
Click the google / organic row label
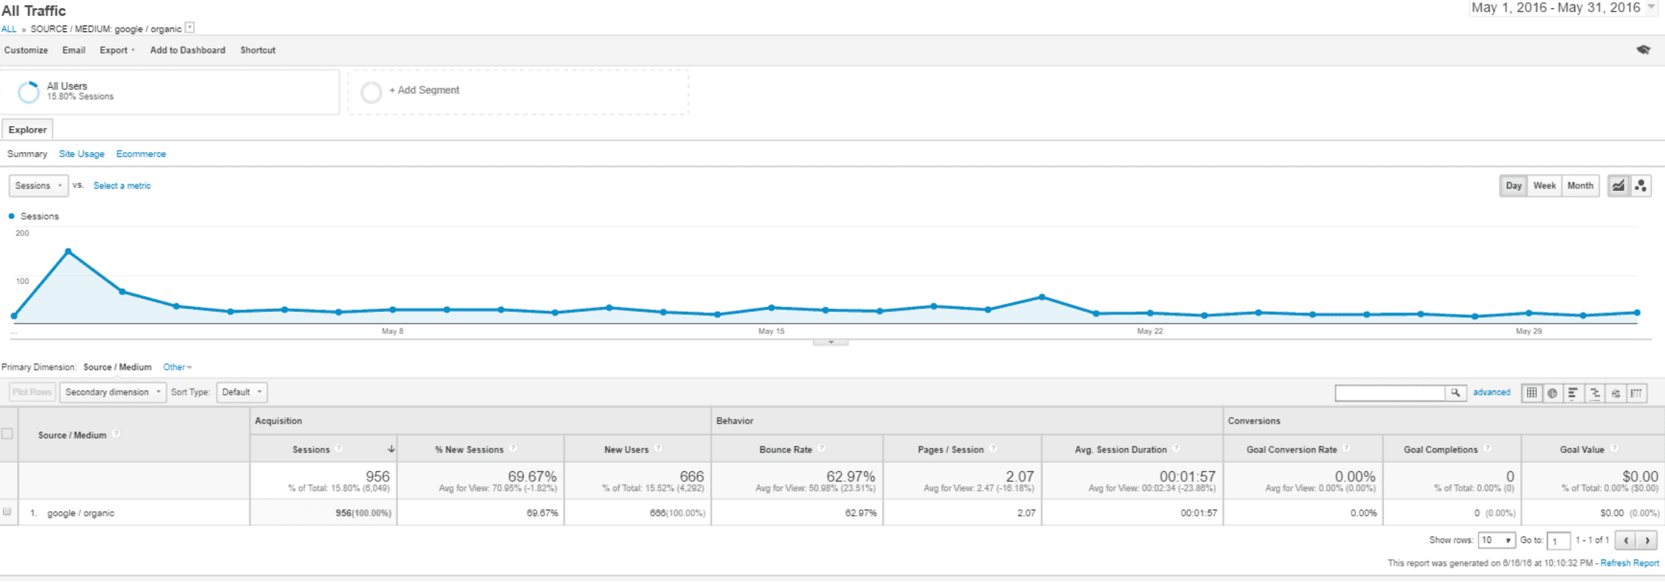pyautogui.click(x=81, y=513)
